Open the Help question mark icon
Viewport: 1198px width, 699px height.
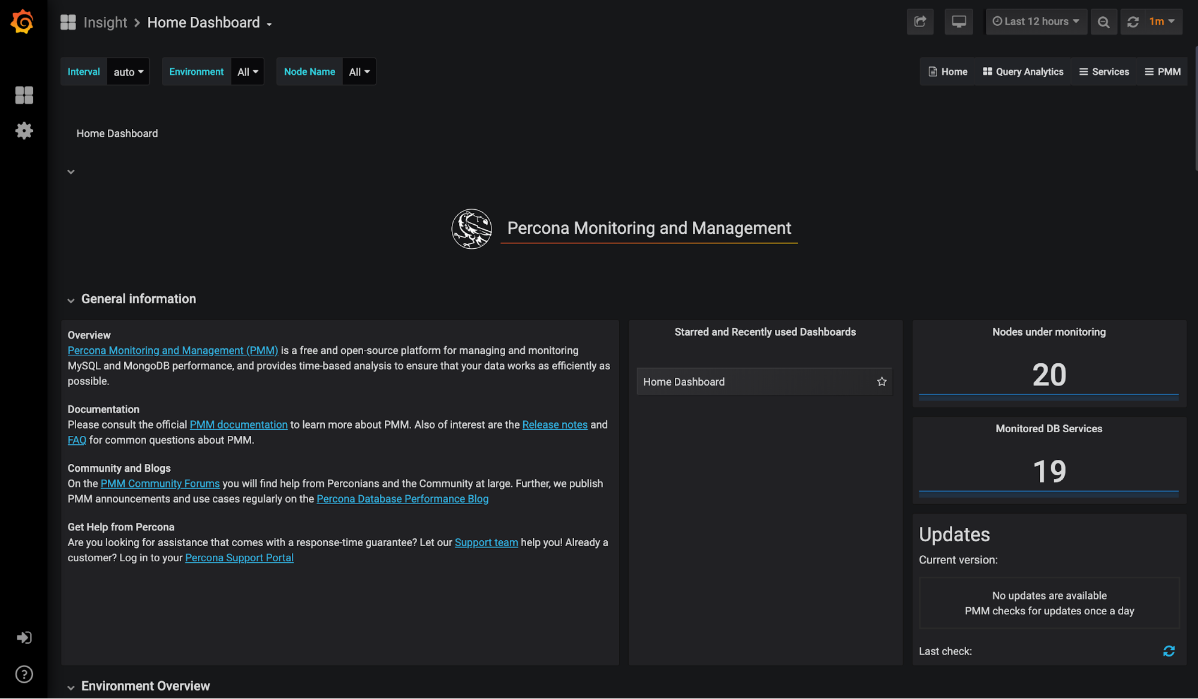click(x=24, y=674)
